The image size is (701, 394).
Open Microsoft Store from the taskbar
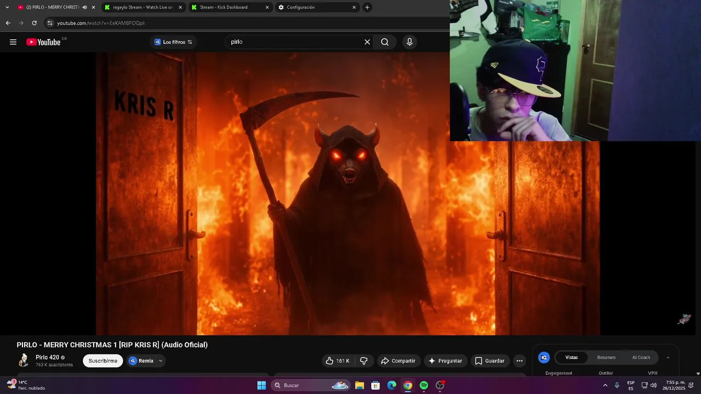tap(376, 385)
